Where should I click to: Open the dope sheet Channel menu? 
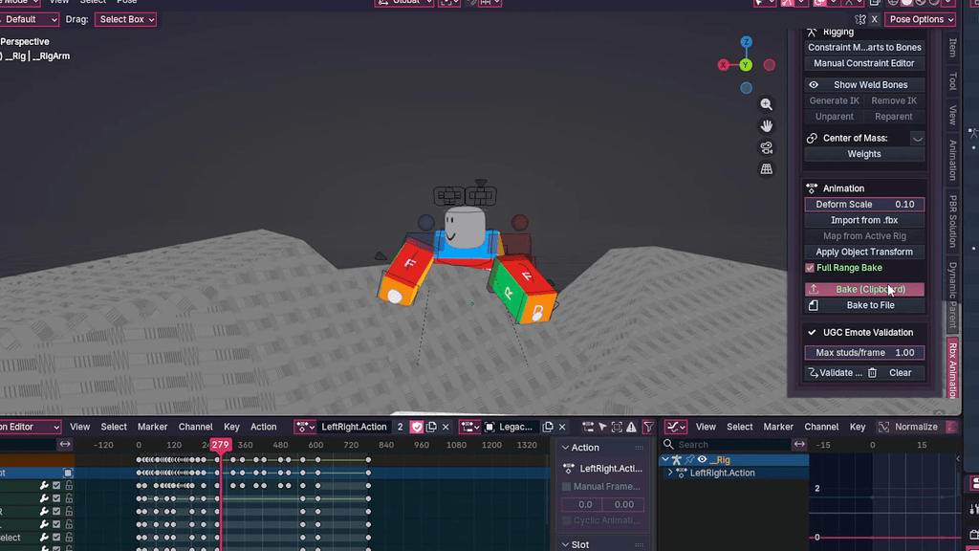(x=195, y=427)
